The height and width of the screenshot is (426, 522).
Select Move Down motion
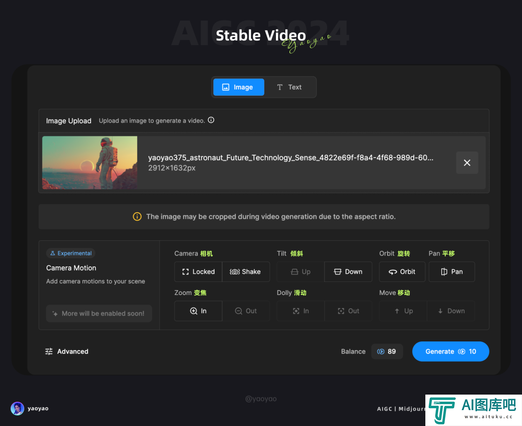451,311
